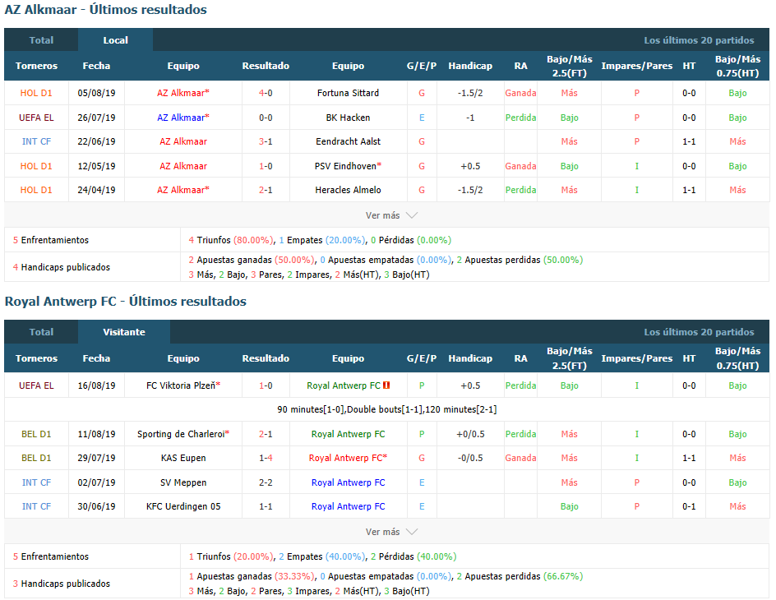This screenshot has height=600, width=776.
Task: Click handicap -0/0.5 in KAS Eupen row
Action: click(x=470, y=458)
